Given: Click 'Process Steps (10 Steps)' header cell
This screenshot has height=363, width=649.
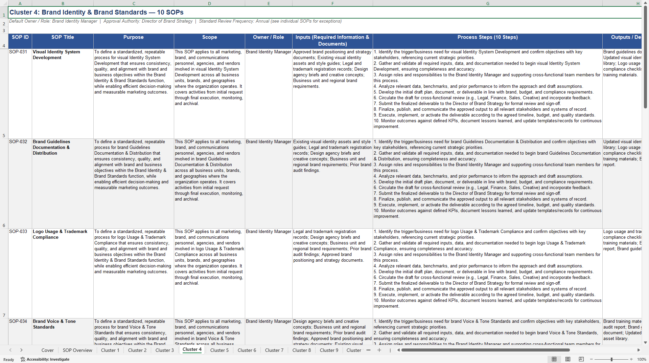Looking at the screenshot, I should pos(487,41).
